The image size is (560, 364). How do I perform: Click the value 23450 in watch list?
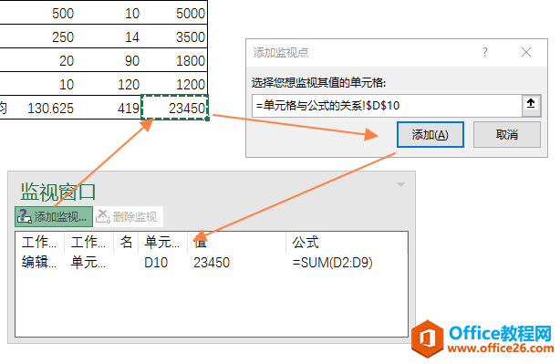[x=212, y=263]
